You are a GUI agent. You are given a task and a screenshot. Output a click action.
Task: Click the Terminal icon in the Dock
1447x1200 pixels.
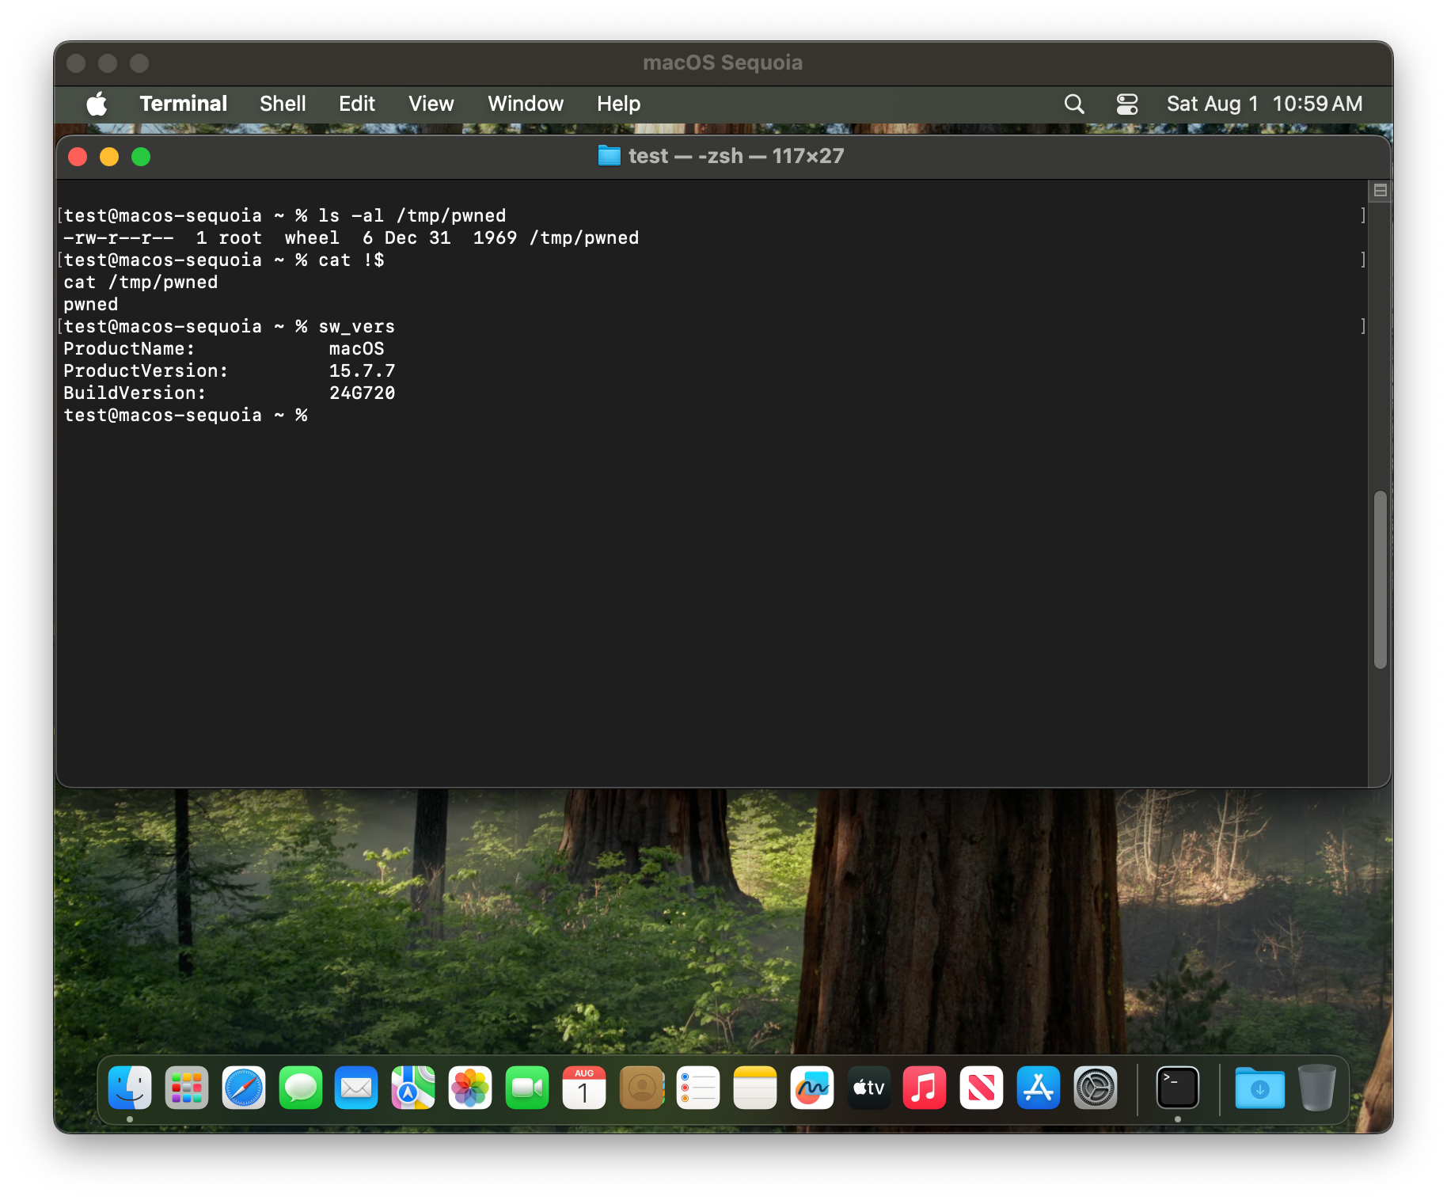pyautogui.click(x=1178, y=1088)
